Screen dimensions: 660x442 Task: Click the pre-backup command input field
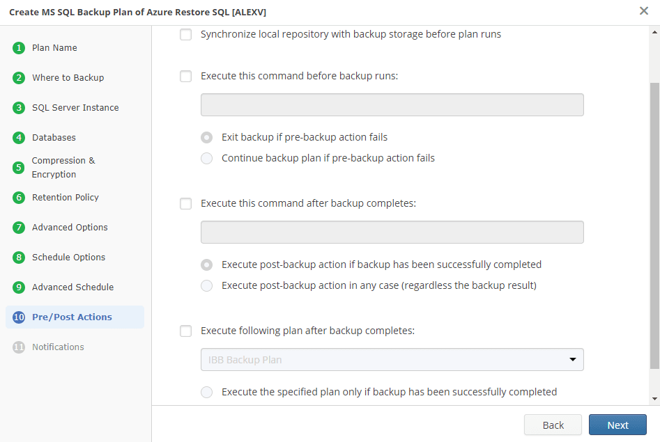[x=392, y=104]
